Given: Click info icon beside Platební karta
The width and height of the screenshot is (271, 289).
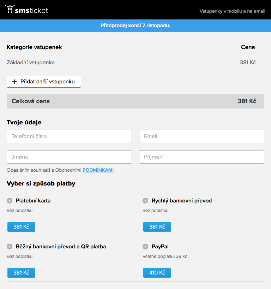Looking at the screenshot, I should [10, 201].
